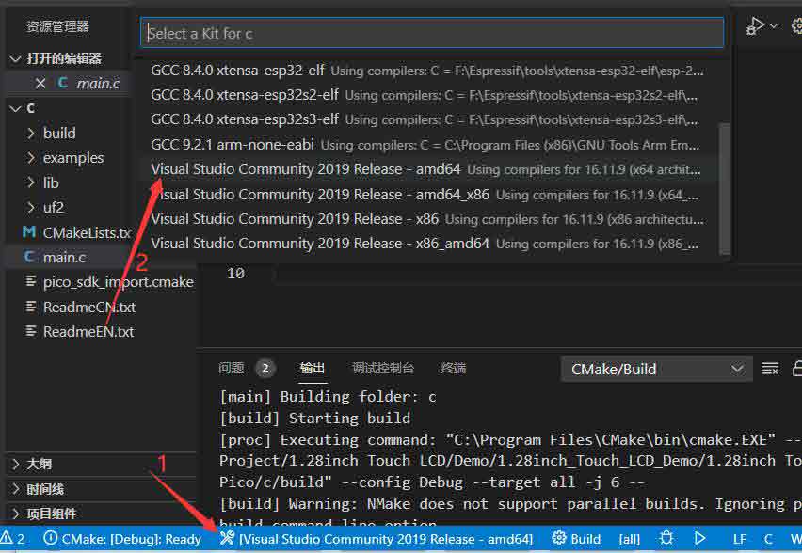Click the clear output list icon

pyautogui.click(x=770, y=369)
